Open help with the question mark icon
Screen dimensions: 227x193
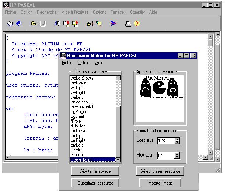[x=137, y=24]
